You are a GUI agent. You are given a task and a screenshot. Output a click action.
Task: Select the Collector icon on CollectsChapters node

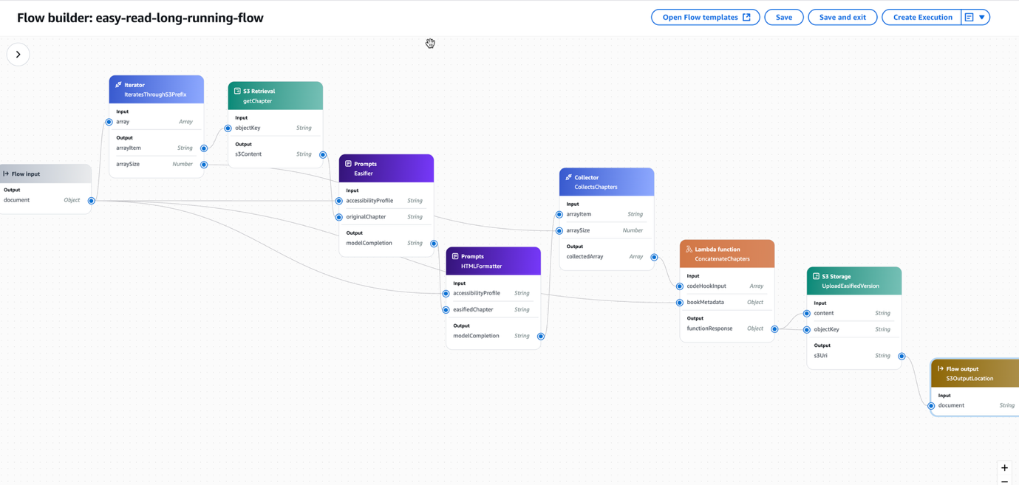pyautogui.click(x=568, y=177)
